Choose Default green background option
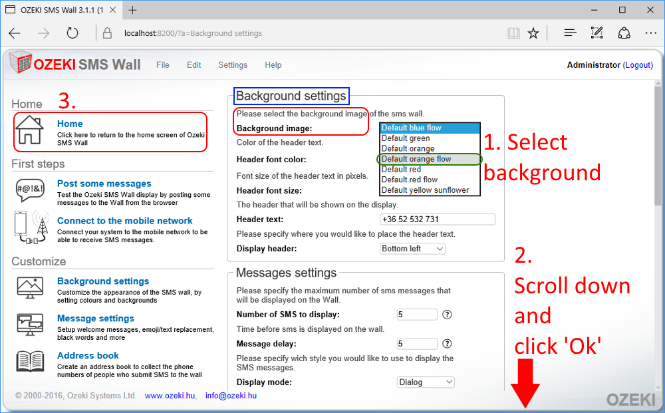Image resolution: width=665 pixels, height=413 pixels. tap(430, 138)
